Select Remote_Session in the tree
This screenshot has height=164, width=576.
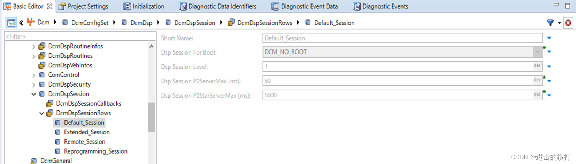[x=85, y=141]
